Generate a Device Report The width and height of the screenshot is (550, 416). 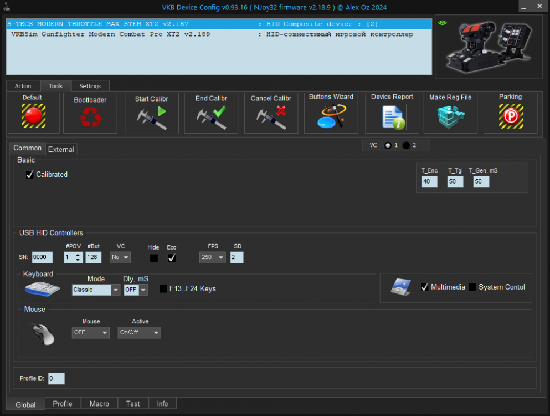[392, 116]
